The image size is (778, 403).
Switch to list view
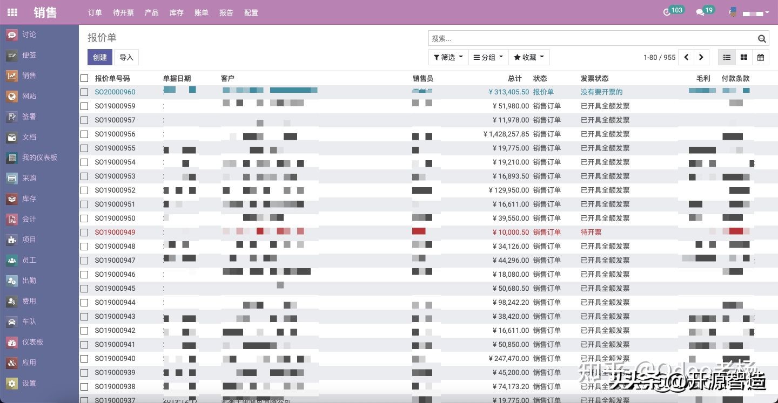(727, 57)
